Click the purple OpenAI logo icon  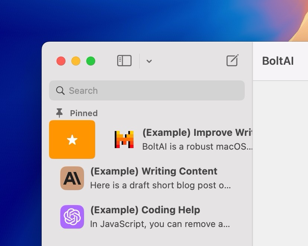click(72, 217)
